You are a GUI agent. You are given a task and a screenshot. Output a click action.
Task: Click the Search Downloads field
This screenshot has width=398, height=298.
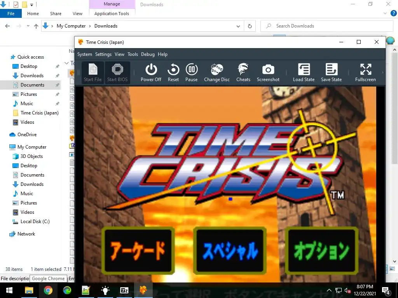pyautogui.click(x=326, y=26)
